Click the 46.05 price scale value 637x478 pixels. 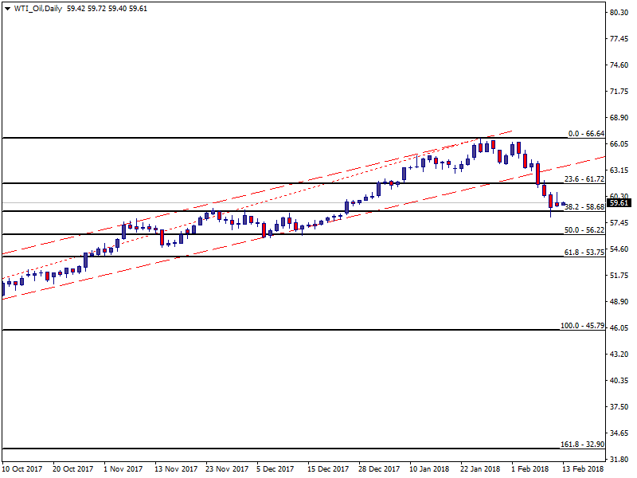(x=619, y=327)
